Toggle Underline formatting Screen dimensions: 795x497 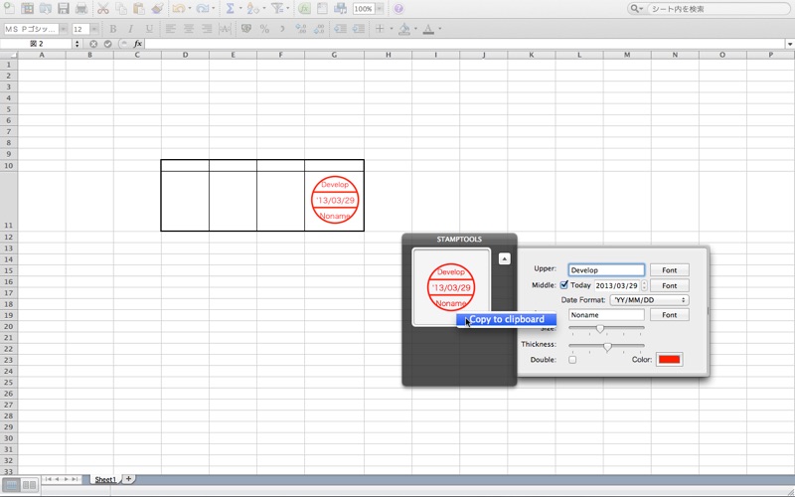click(x=149, y=29)
